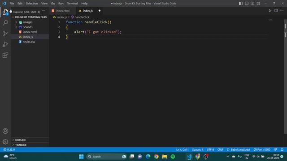Click the taskbar Search box
This screenshot has width=287, height=161.
(106, 157)
